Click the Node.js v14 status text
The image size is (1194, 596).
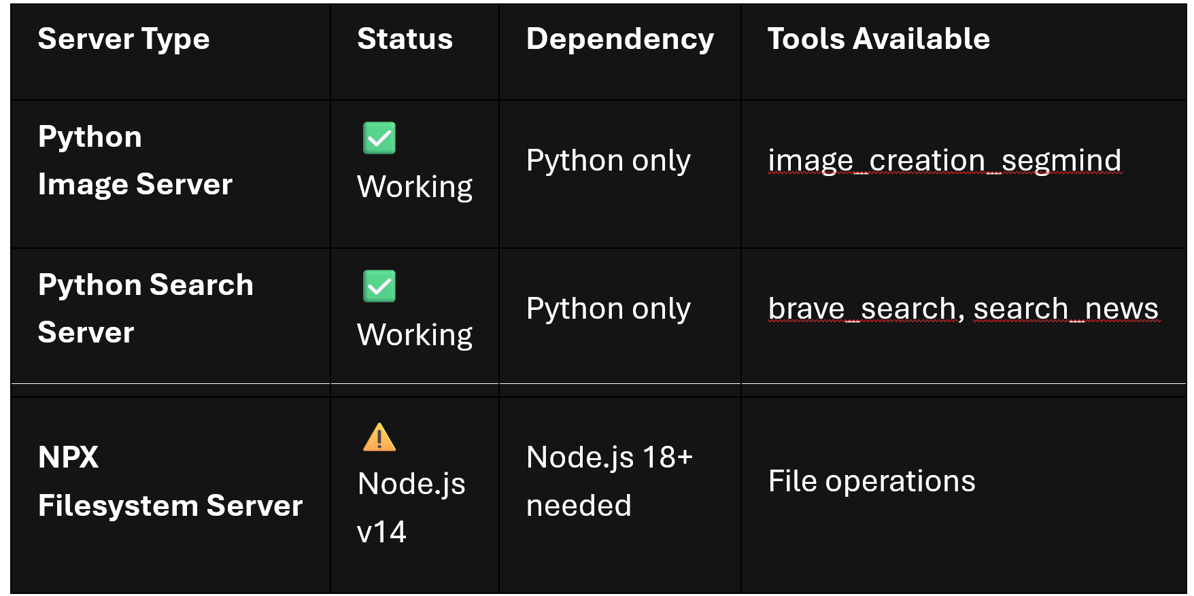[x=411, y=508]
